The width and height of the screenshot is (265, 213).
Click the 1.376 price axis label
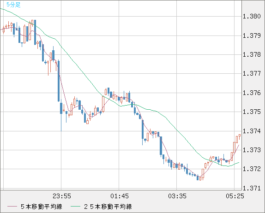(252, 93)
